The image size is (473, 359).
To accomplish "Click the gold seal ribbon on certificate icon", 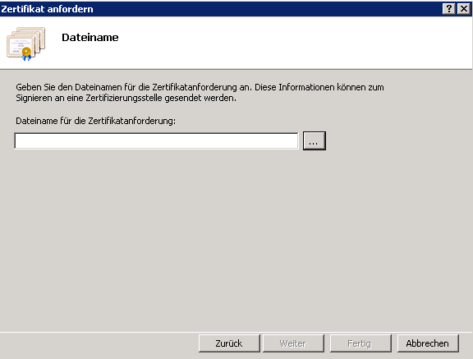I will [26, 53].
